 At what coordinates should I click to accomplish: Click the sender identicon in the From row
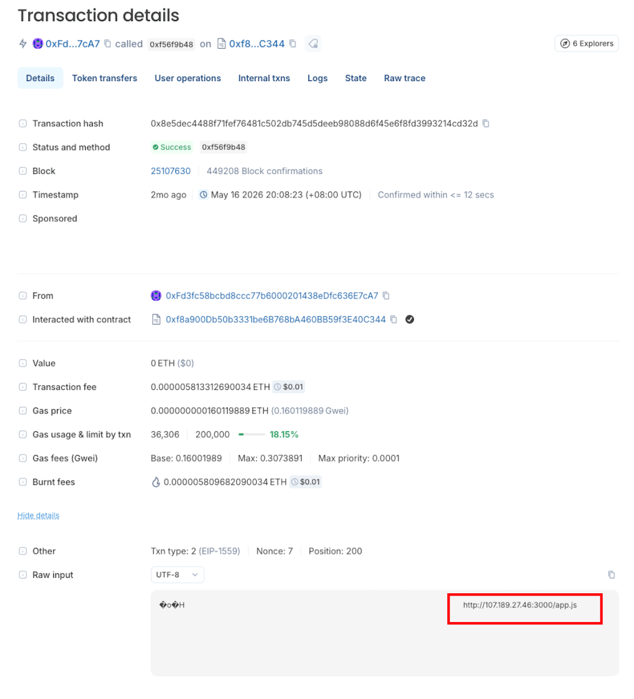pyautogui.click(x=156, y=295)
